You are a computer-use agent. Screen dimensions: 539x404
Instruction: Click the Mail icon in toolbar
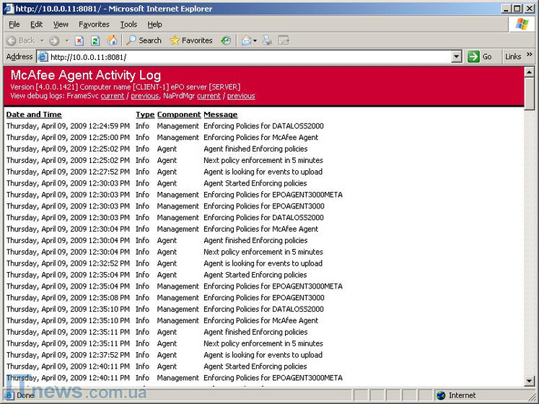coord(247,40)
